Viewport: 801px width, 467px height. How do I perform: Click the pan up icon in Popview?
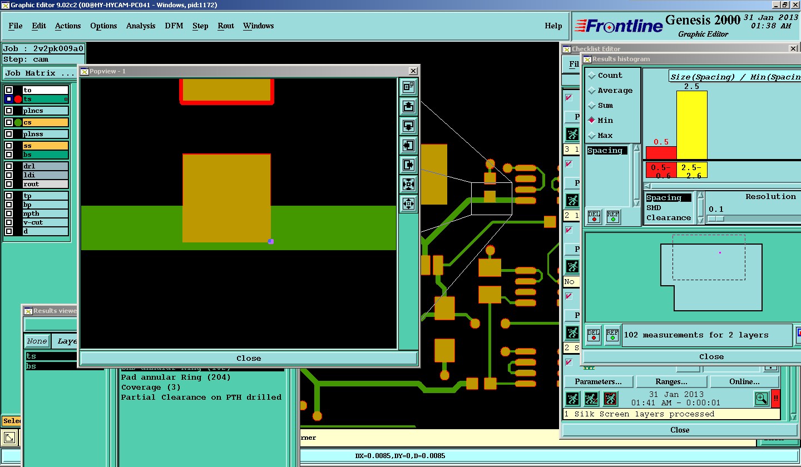point(408,106)
